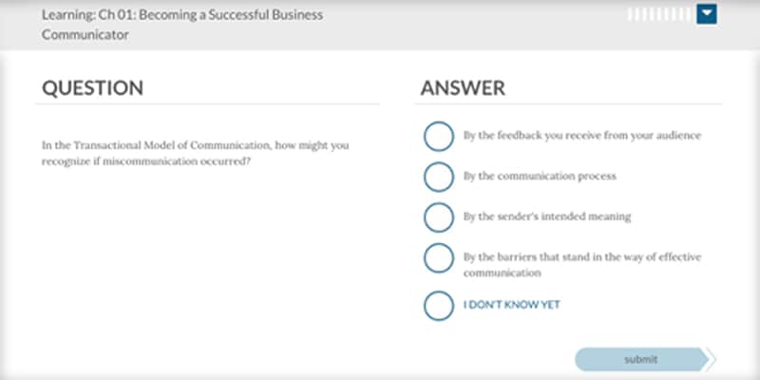
Task: Click the Transactional Model question text
Action: tap(196, 153)
